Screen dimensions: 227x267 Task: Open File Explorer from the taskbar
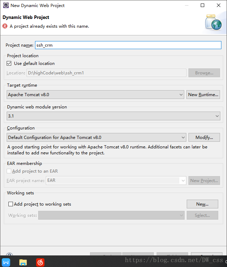[23, 262]
